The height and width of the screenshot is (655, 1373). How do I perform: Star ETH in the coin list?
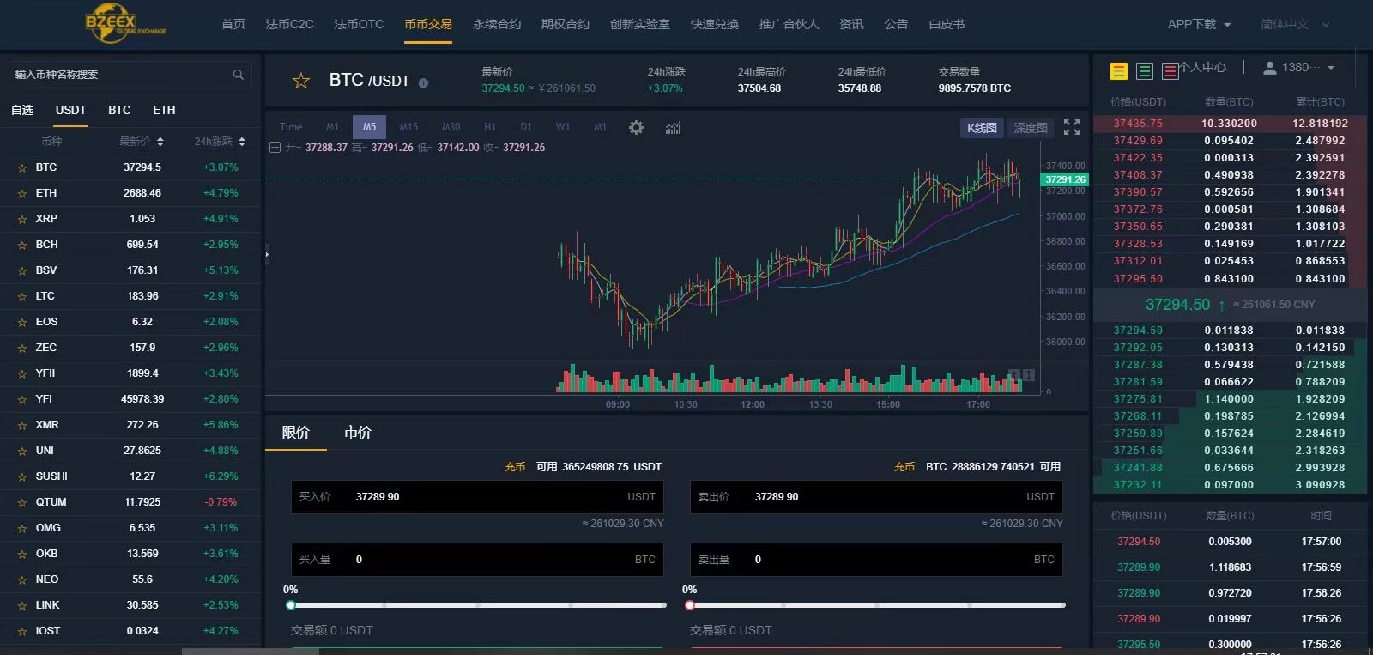22,194
